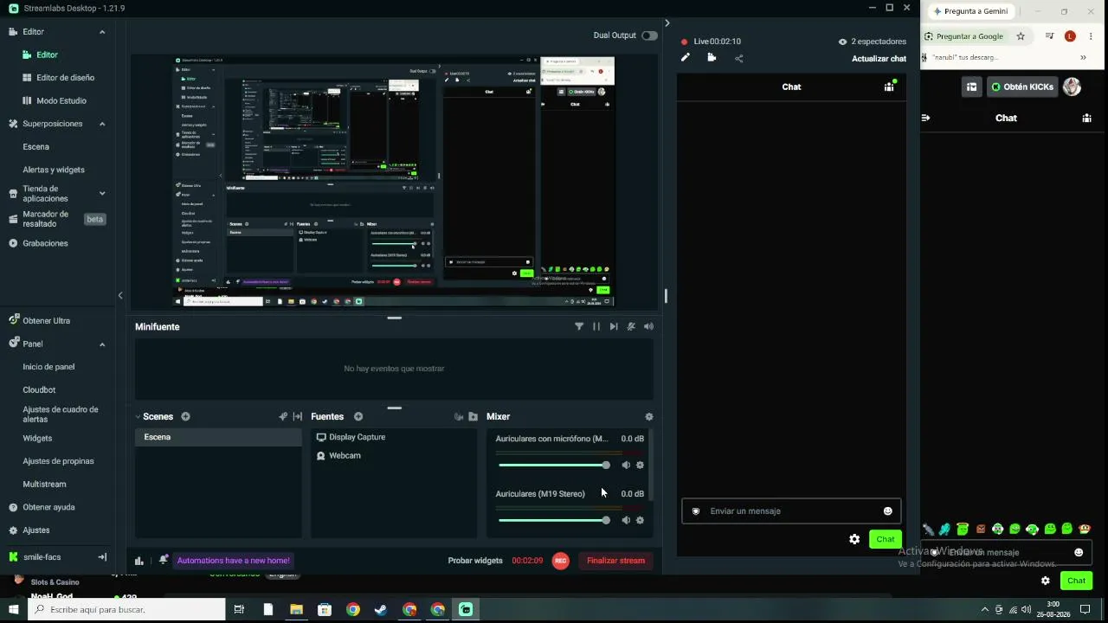Open settings gear for Auriculares (M19 Stereo)
1108x623 pixels.
point(640,520)
